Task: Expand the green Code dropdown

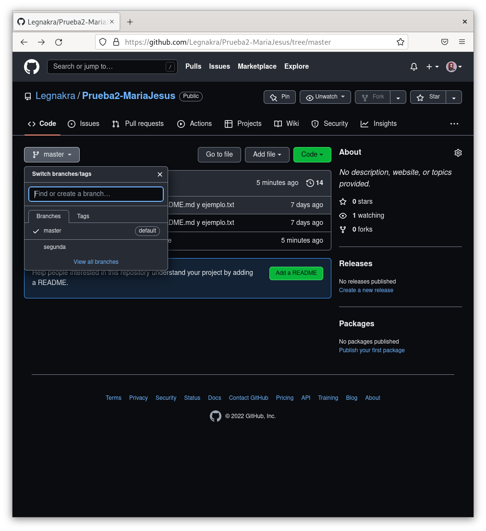Action: [312, 155]
